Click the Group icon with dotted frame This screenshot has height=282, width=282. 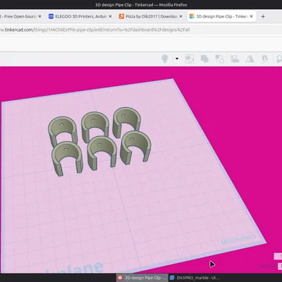coord(190,59)
